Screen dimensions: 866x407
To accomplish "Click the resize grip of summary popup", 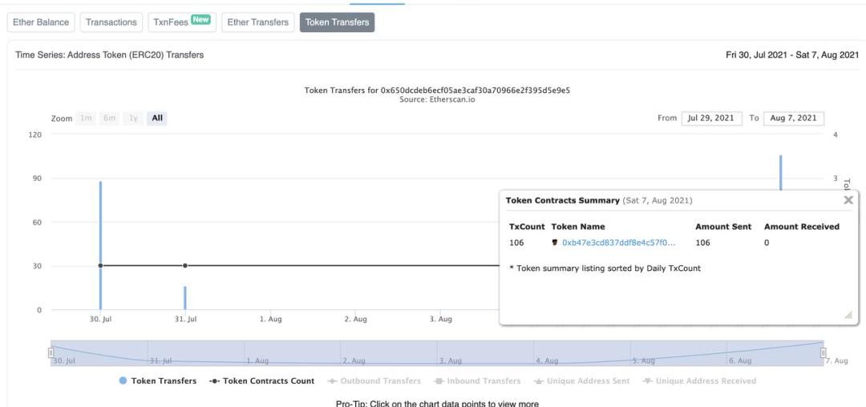I will tap(848, 314).
